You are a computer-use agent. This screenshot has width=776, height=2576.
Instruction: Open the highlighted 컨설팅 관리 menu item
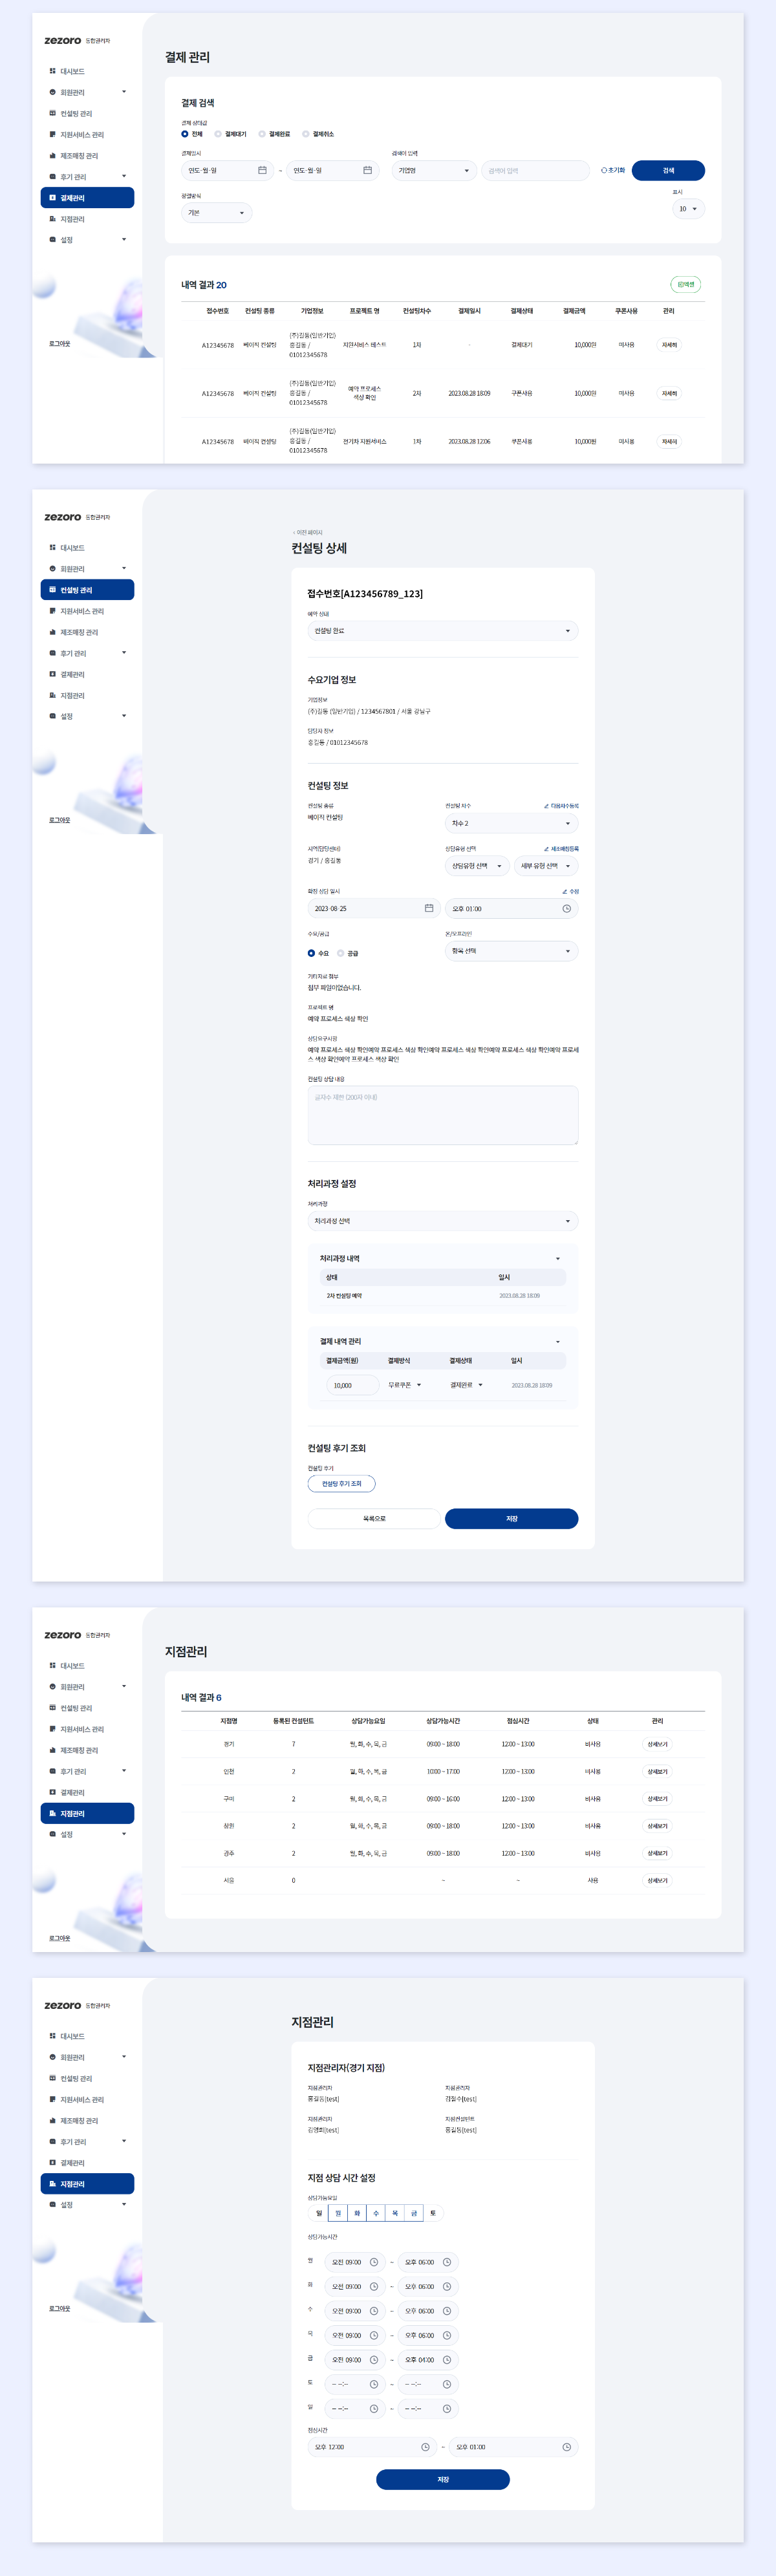[x=87, y=590]
